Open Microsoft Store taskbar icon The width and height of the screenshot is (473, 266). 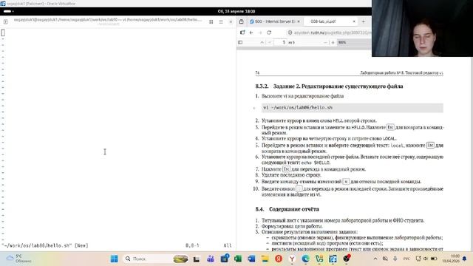pyautogui.click(x=225, y=259)
